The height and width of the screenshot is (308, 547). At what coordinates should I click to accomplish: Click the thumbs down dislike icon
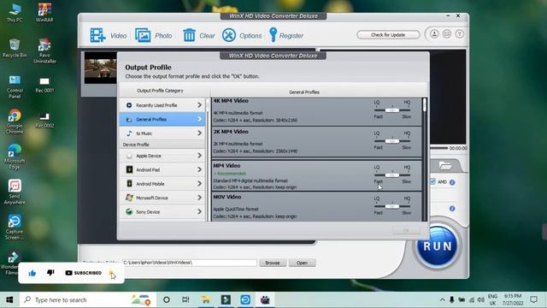(50, 272)
